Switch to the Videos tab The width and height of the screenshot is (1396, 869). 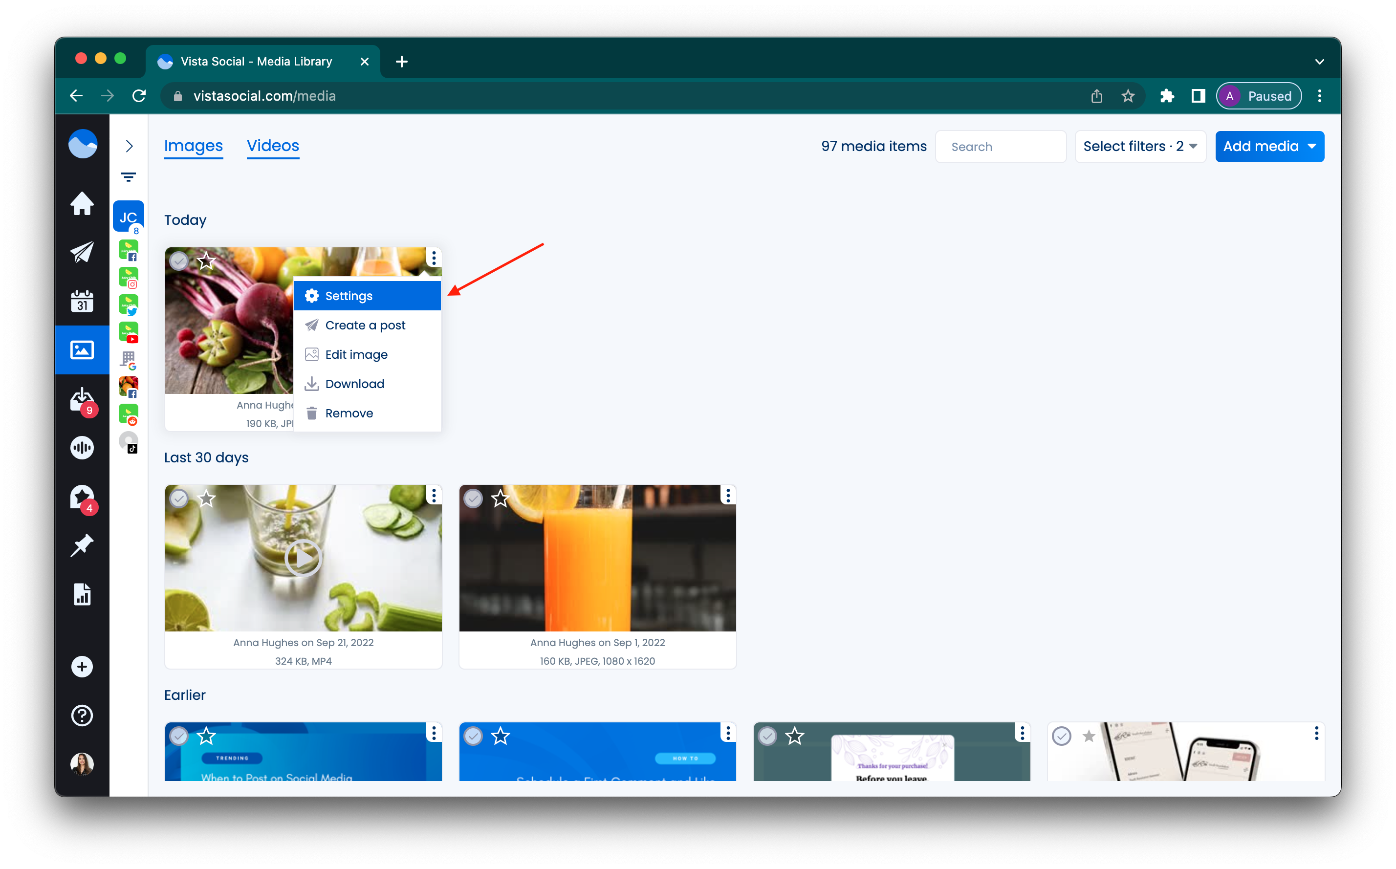coord(273,146)
